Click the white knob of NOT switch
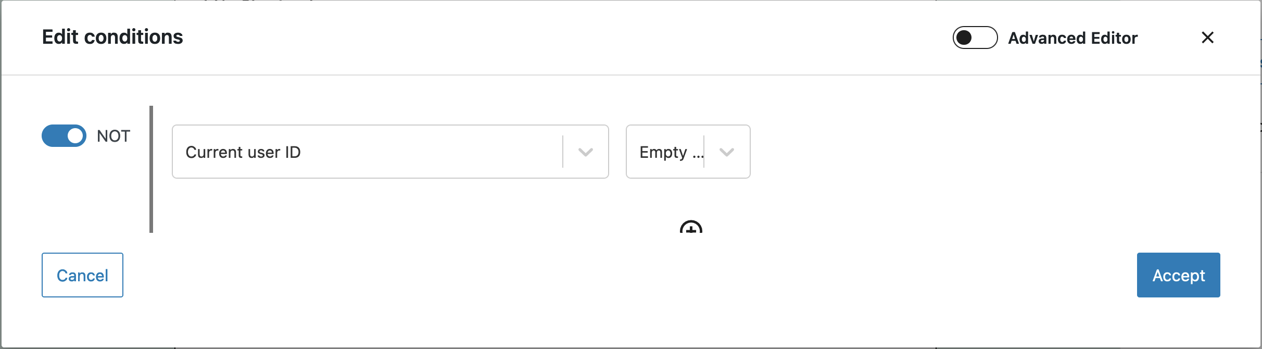 pos(76,136)
